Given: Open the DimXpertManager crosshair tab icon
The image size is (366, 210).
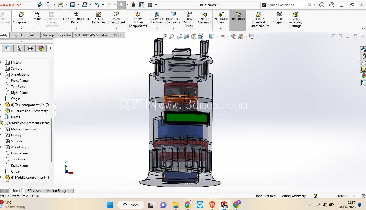Looking at the screenshot, I should [30, 48].
